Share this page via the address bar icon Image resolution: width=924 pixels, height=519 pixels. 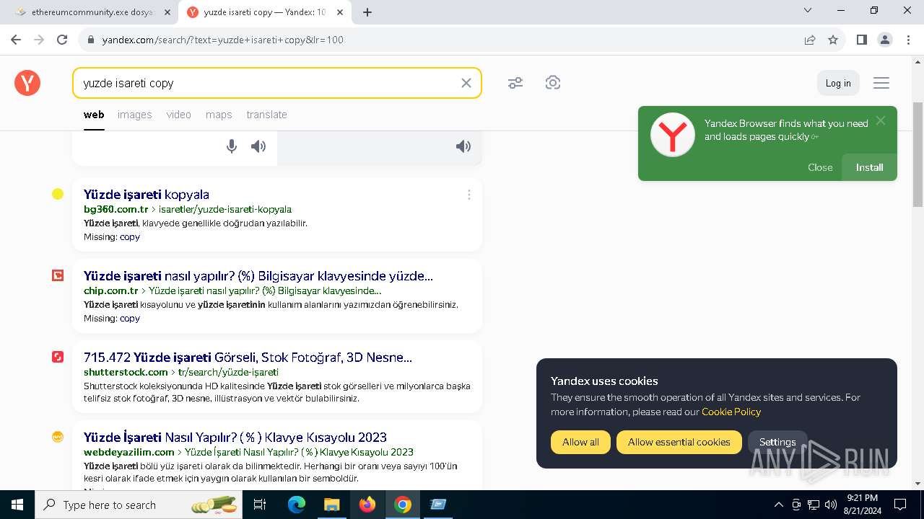coord(810,40)
